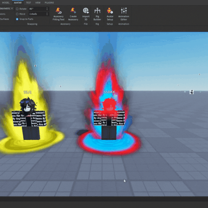Open the VIEW ribbon tab
The image size is (208, 208).
[38, 3]
